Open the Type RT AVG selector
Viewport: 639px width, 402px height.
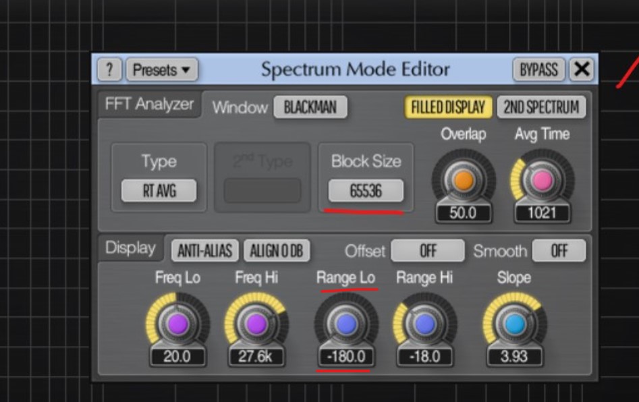[159, 191]
